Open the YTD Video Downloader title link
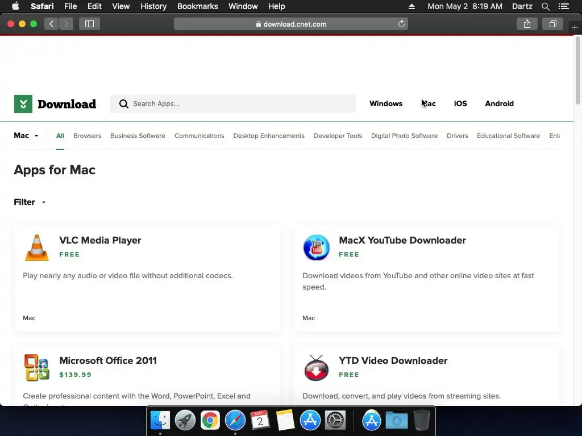Image resolution: width=582 pixels, height=436 pixels. 393,360
